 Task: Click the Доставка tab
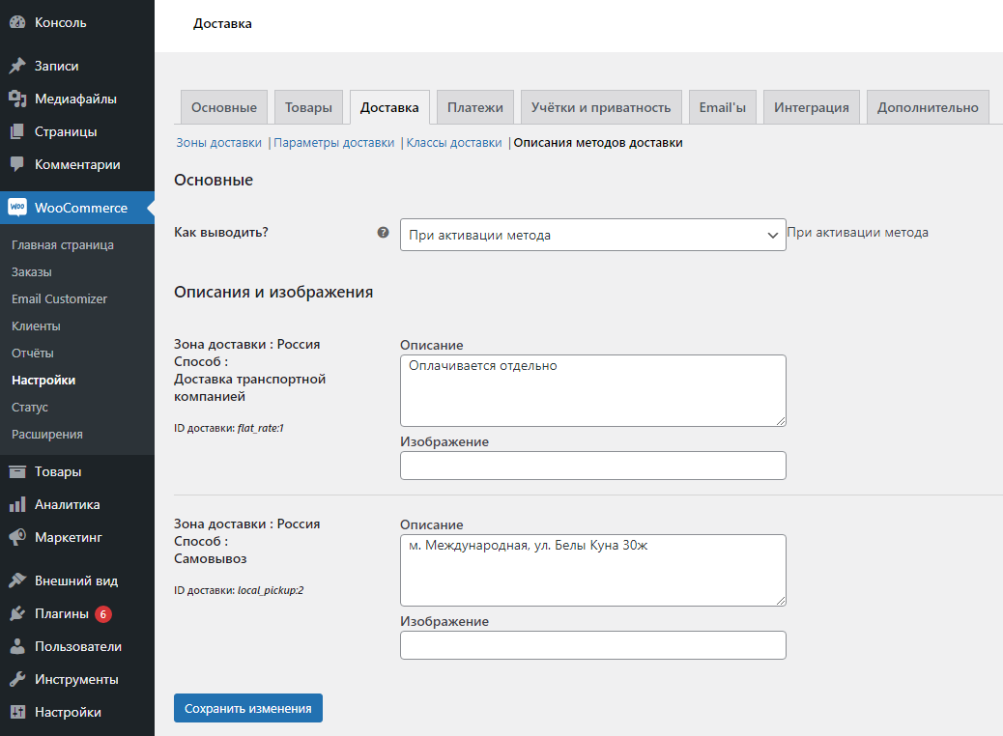(x=389, y=107)
